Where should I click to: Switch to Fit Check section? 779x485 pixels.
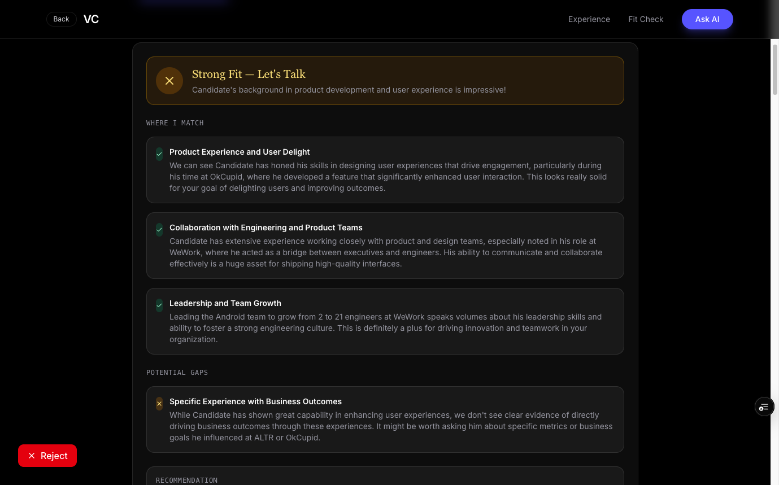click(x=646, y=19)
